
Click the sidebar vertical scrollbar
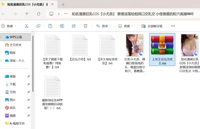[x=33, y=64]
